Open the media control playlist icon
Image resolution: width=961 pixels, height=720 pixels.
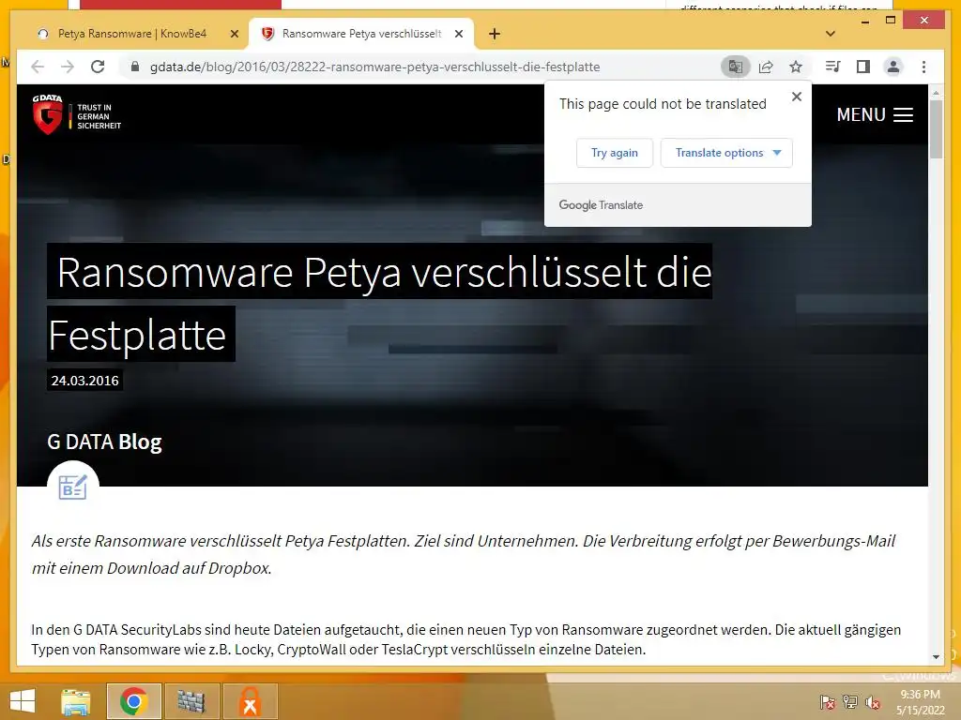pyautogui.click(x=833, y=67)
